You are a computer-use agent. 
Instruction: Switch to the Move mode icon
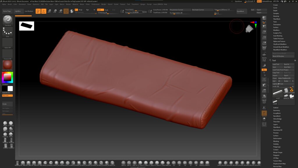[49, 11]
